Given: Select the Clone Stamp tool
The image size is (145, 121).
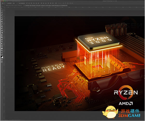Looking at the screenshot, I should [2, 26].
